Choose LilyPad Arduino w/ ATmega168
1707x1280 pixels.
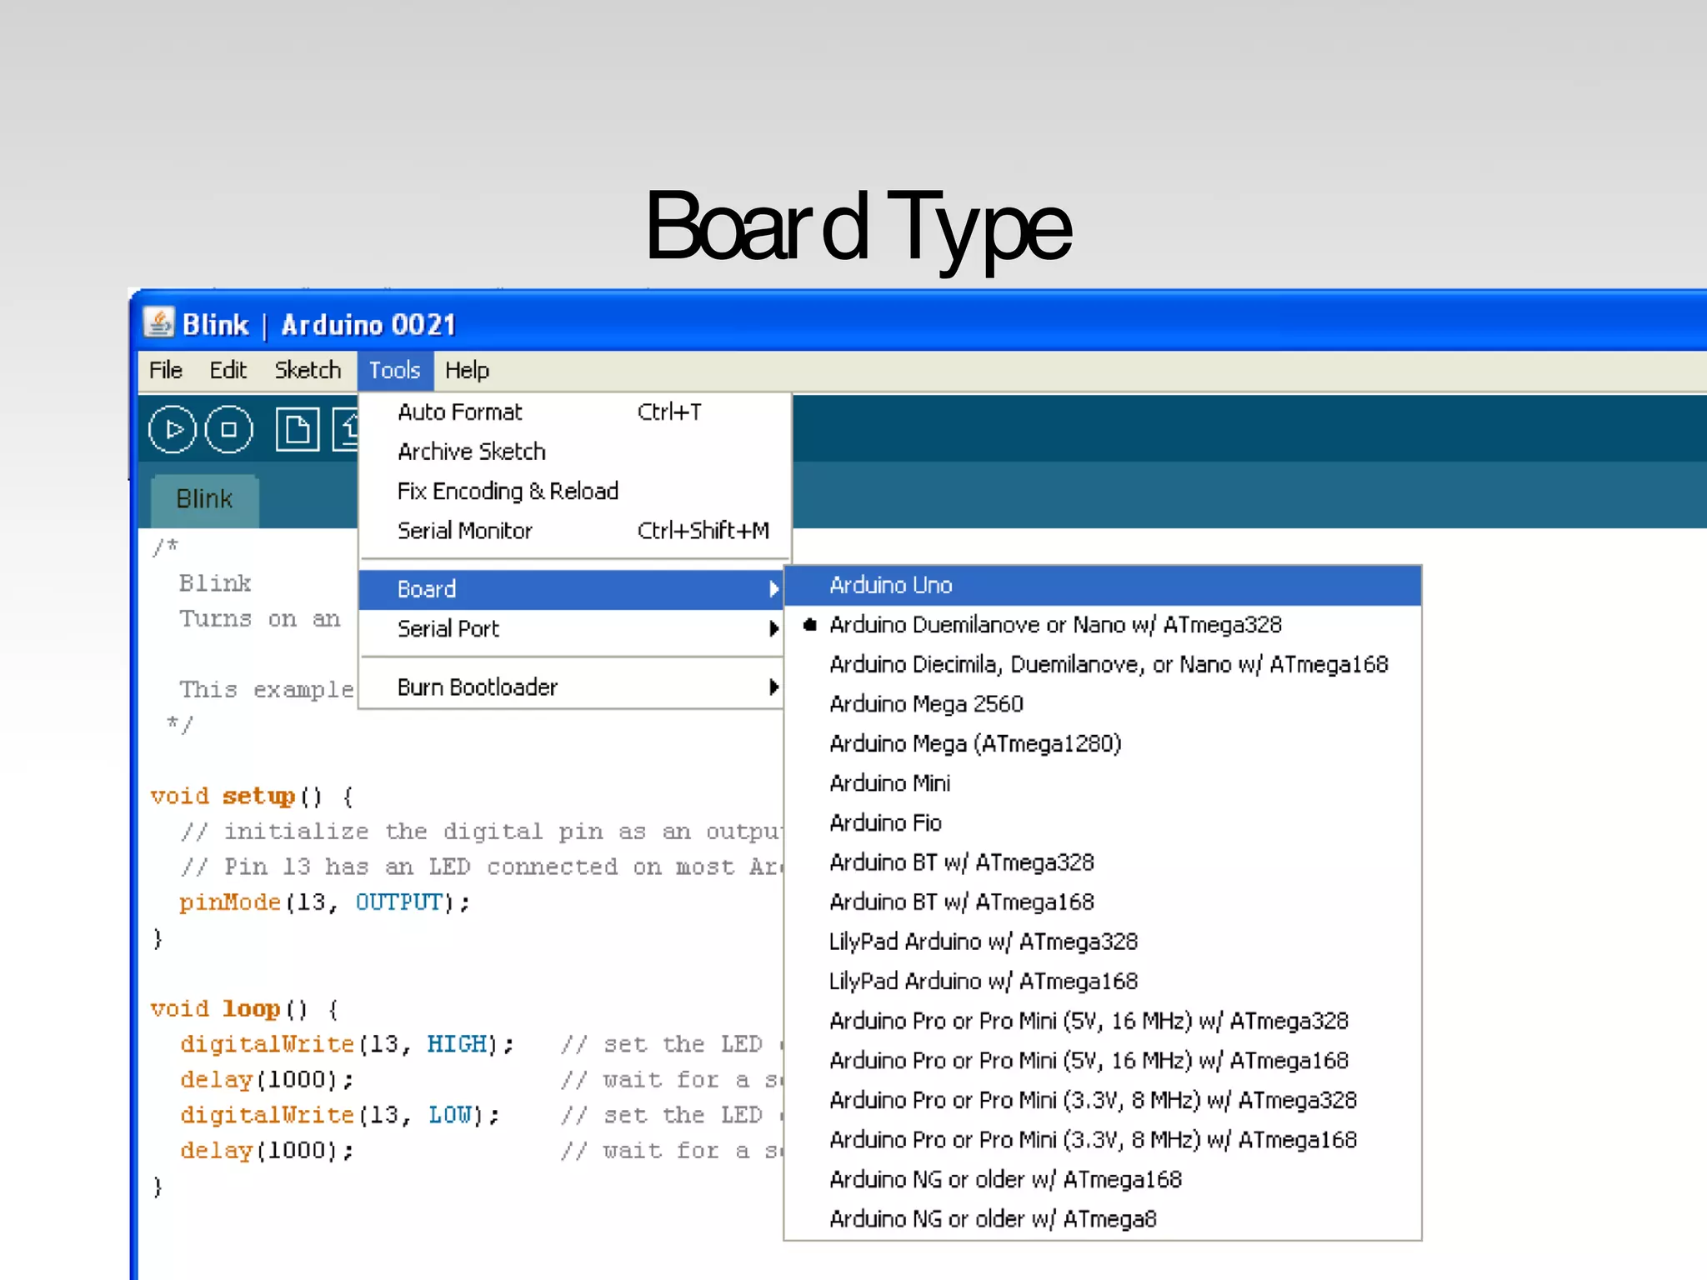1103,981
